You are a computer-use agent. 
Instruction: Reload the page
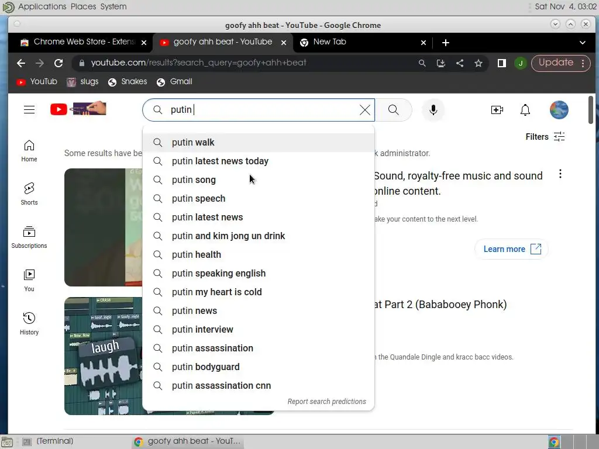(58, 63)
